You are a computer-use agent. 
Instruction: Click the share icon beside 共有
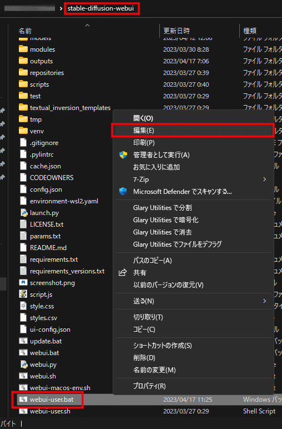[x=123, y=272]
